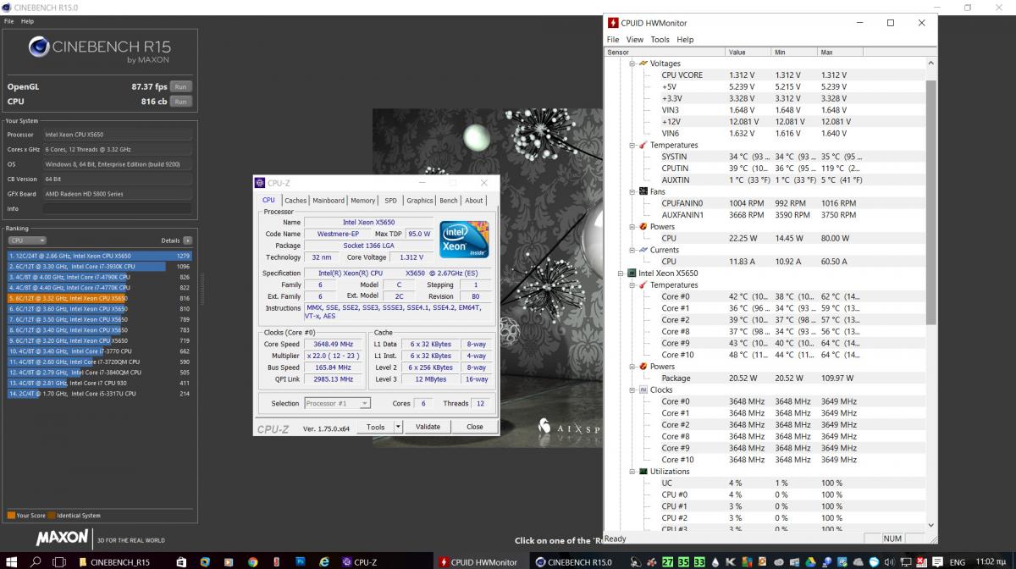Click Validate button in CPU-Z

pyautogui.click(x=428, y=427)
